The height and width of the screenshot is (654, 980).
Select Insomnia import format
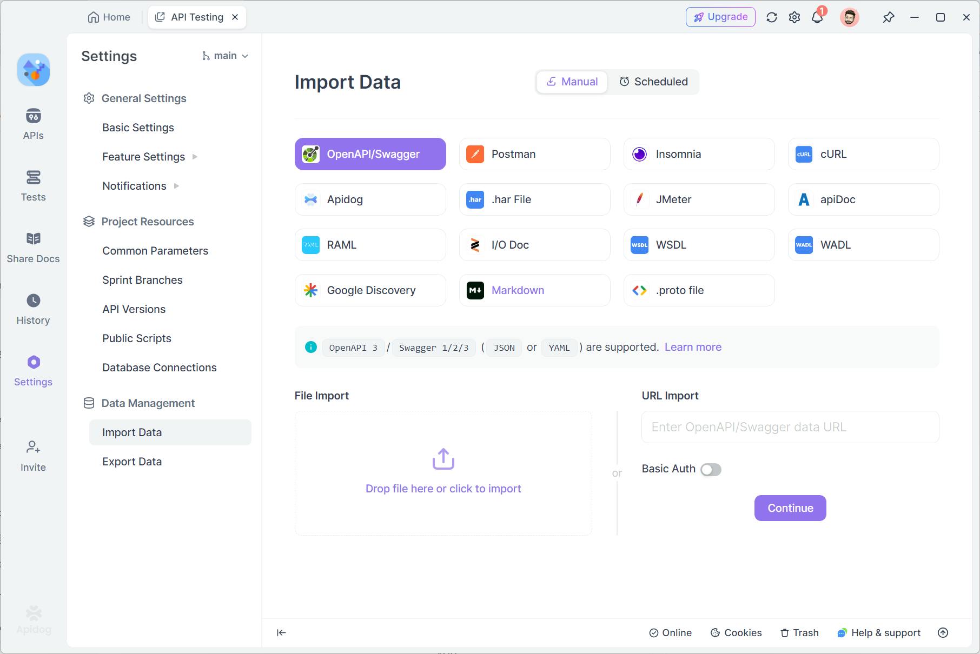point(699,154)
